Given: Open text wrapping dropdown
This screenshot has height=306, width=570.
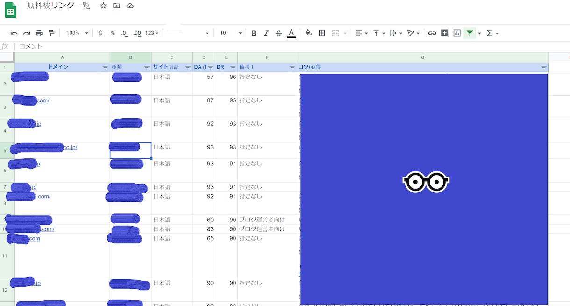Looking at the screenshot, I should click(x=396, y=33).
